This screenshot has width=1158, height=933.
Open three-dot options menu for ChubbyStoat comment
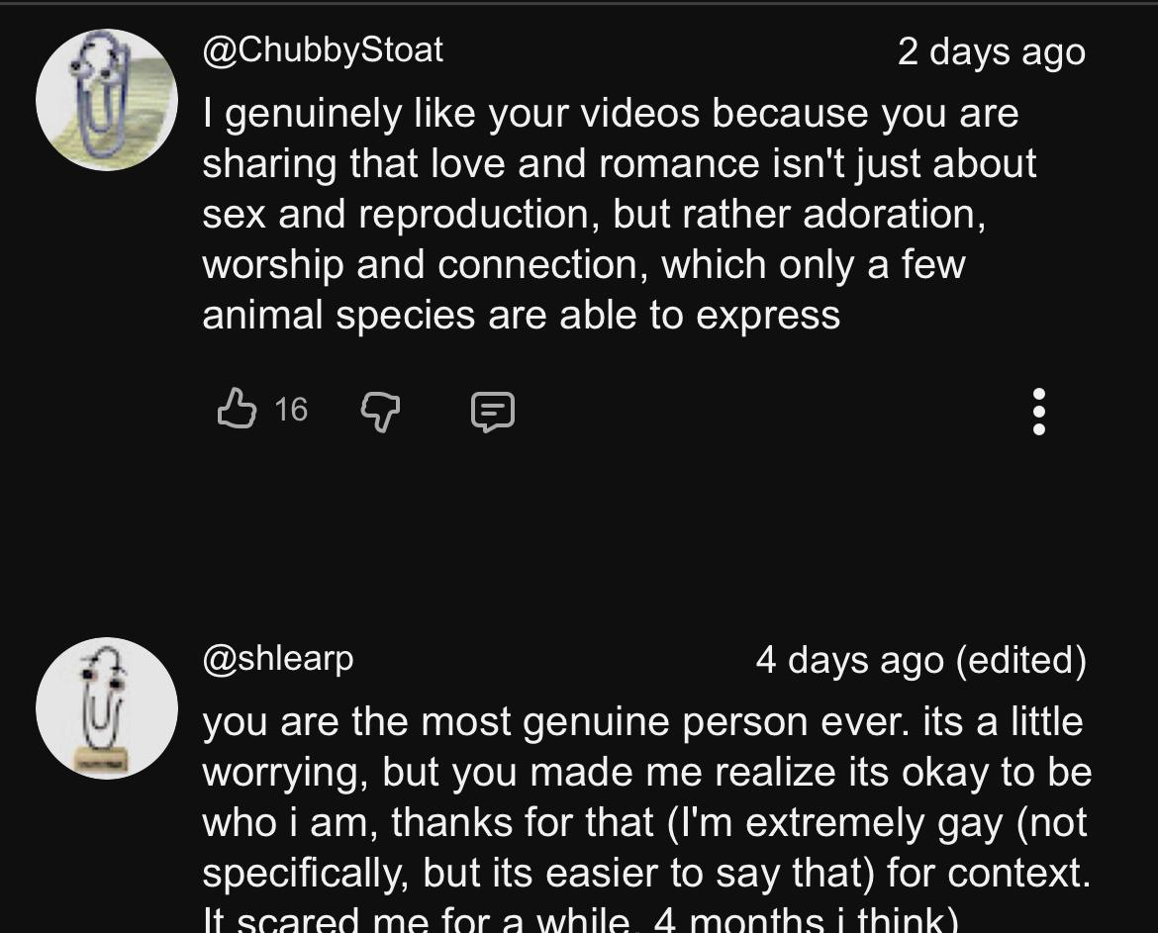tap(1038, 411)
